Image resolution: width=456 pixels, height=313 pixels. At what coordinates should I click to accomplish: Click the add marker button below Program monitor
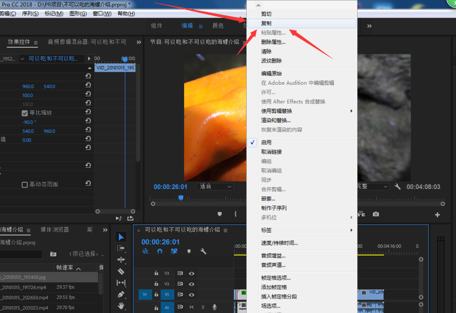tap(219, 214)
